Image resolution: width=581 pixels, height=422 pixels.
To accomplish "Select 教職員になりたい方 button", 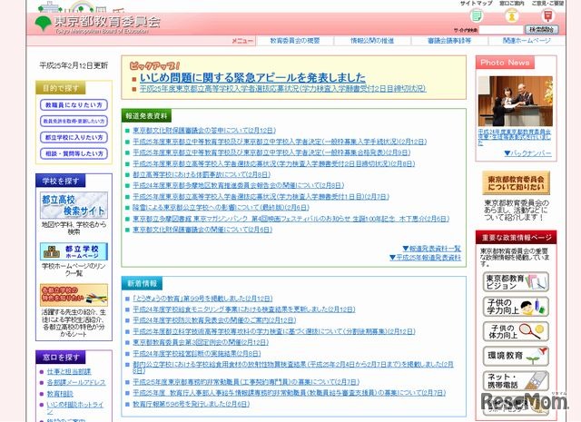I will 74,105.
